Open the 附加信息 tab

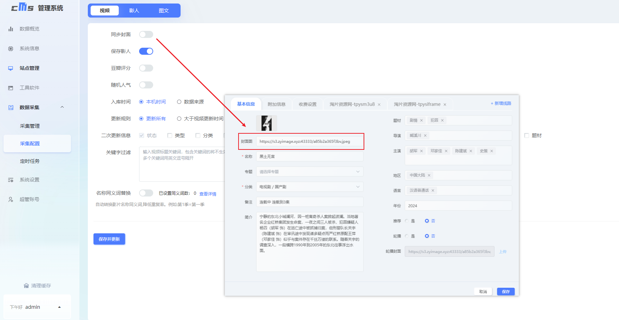[276, 104]
